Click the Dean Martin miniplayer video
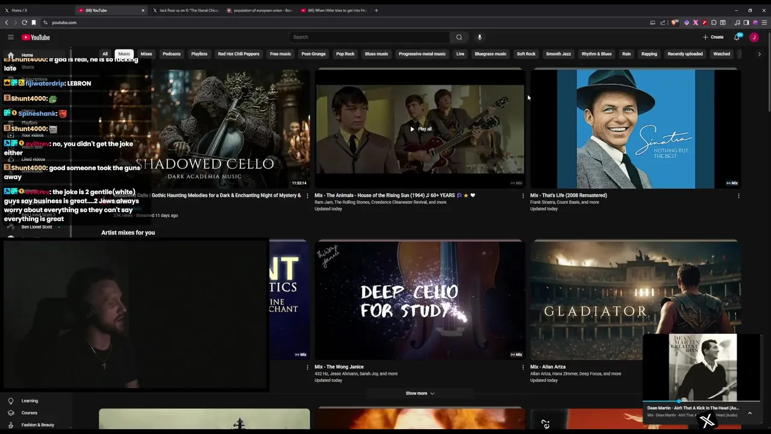771x434 pixels. (701, 367)
